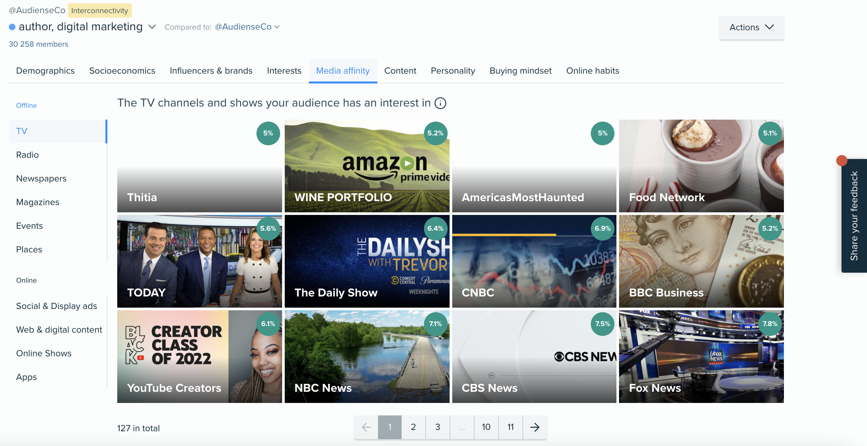867x446 pixels.
Task: Open the Fox News card
Action: (x=701, y=356)
